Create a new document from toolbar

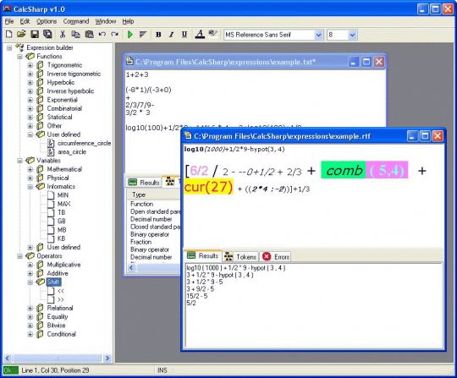coord(9,35)
